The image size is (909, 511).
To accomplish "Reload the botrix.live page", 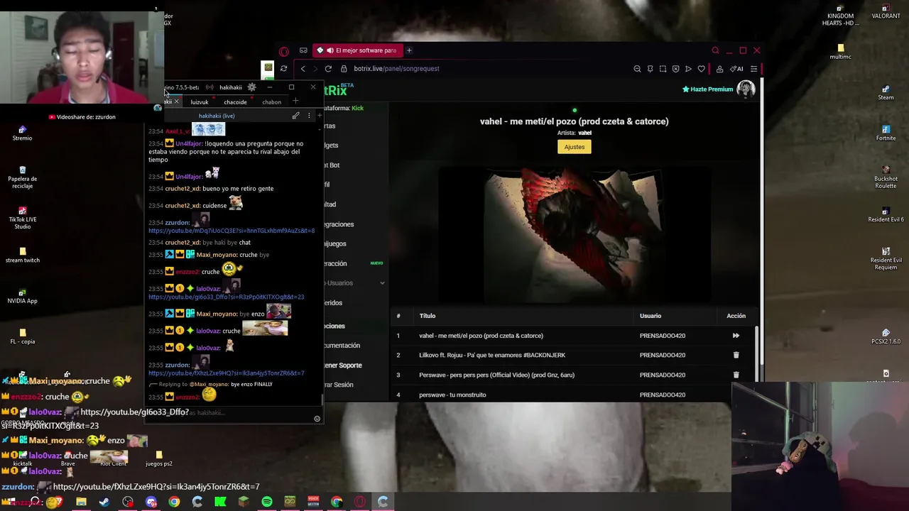I will [328, 69].
